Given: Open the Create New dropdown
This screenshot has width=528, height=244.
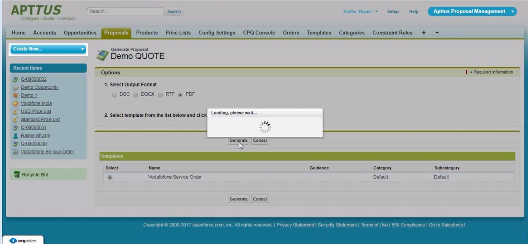Looking at the screenshot, I should point(48,49).
